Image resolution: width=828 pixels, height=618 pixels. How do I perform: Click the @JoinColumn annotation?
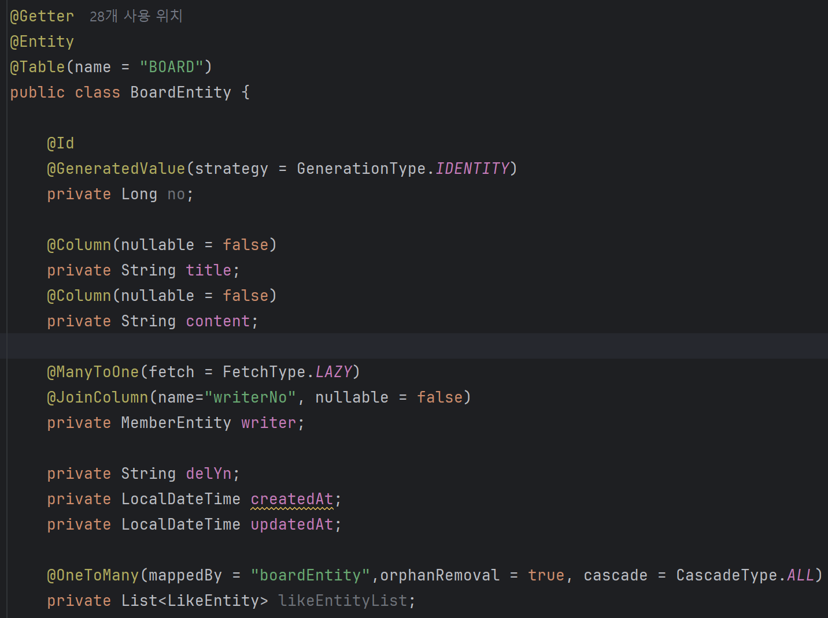(x=98, y=397)
